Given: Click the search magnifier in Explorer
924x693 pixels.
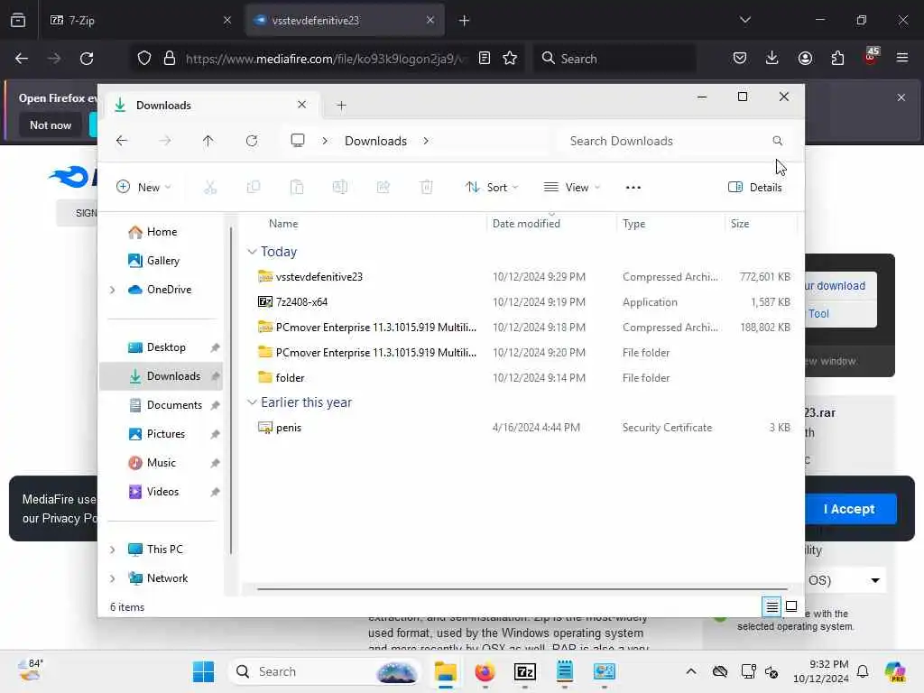Looking at the screenshot, I should [x=777, y=141].
